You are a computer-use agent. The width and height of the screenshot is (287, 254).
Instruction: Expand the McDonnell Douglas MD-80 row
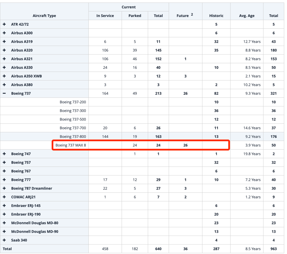click(x=4, y=223)
